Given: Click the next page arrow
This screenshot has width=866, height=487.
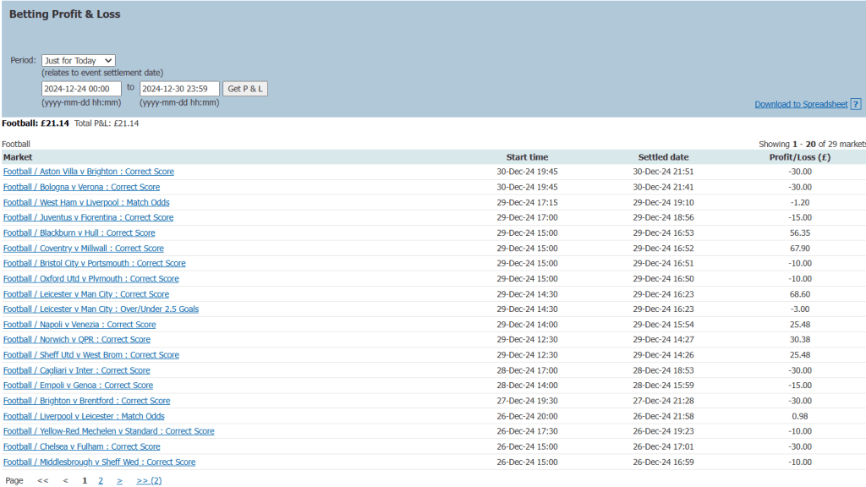Looking at the screenshot, I should [x=119, y=480].
